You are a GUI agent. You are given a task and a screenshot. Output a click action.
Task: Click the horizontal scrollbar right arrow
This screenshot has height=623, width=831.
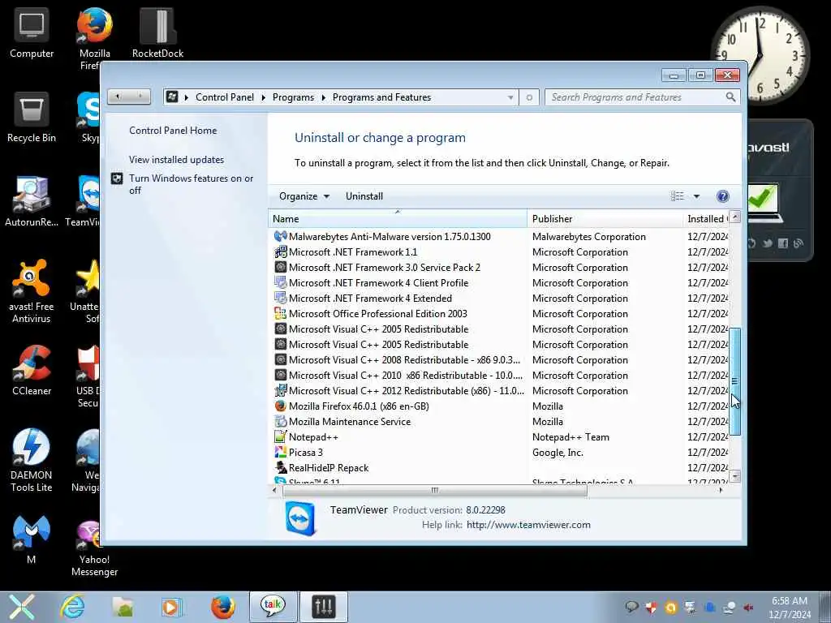pos(721,490)
